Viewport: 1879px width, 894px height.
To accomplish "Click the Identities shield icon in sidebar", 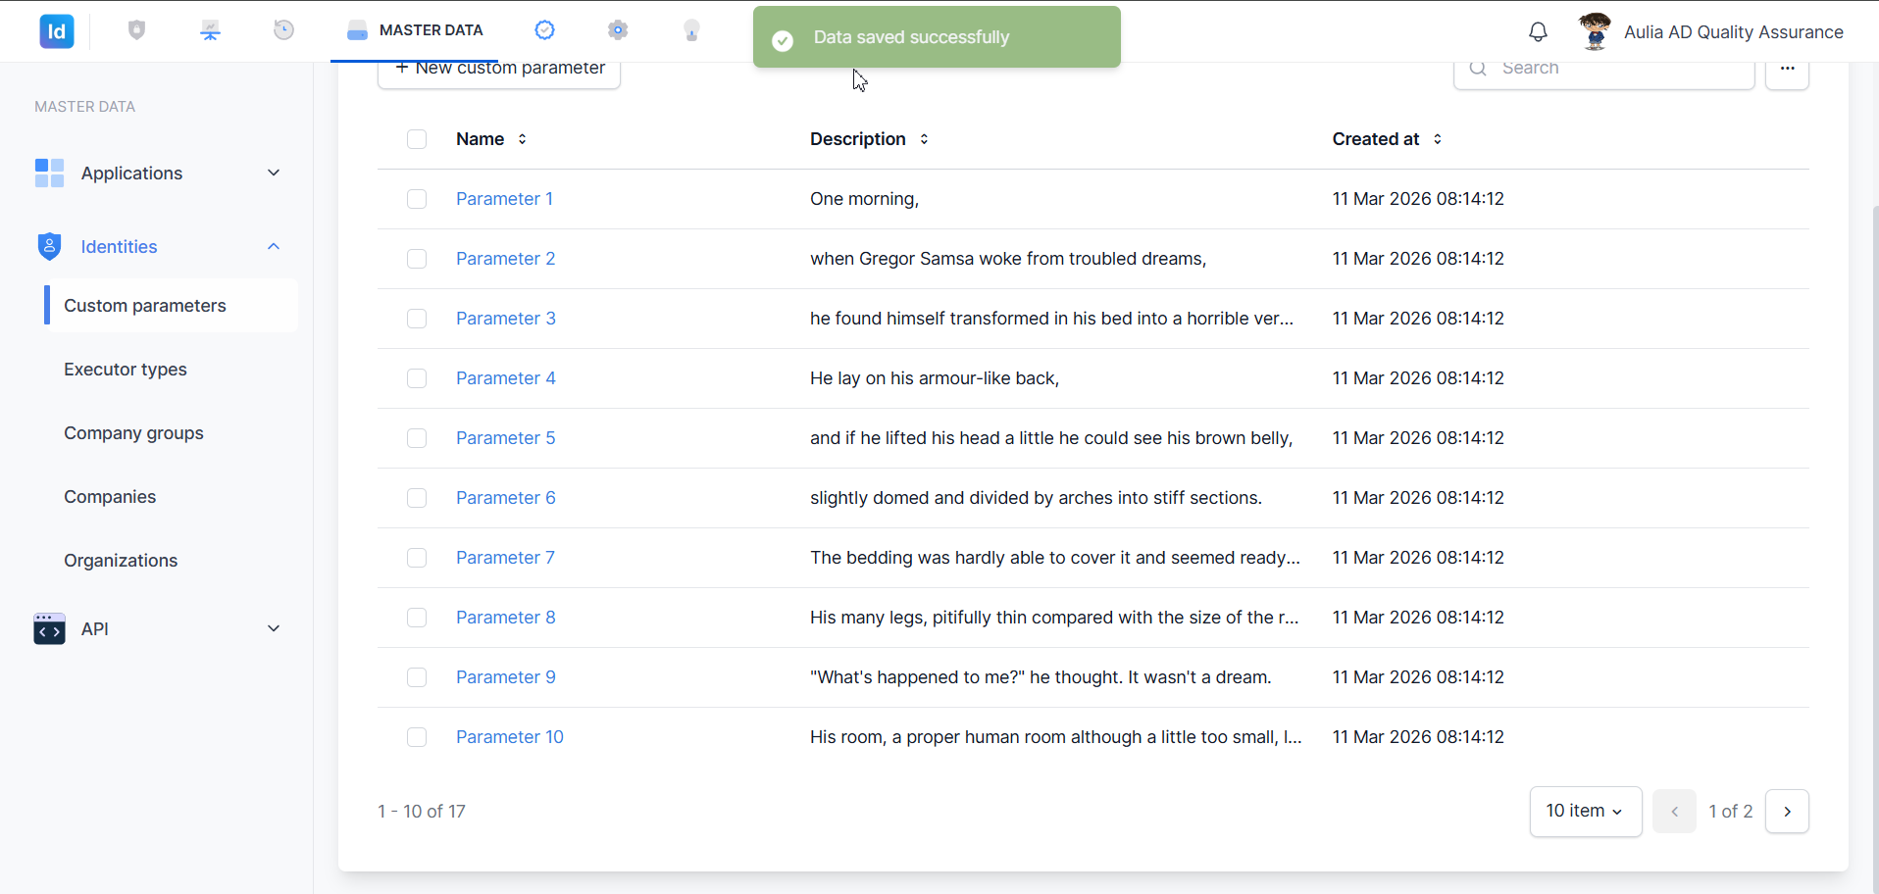I will [49, 246].
